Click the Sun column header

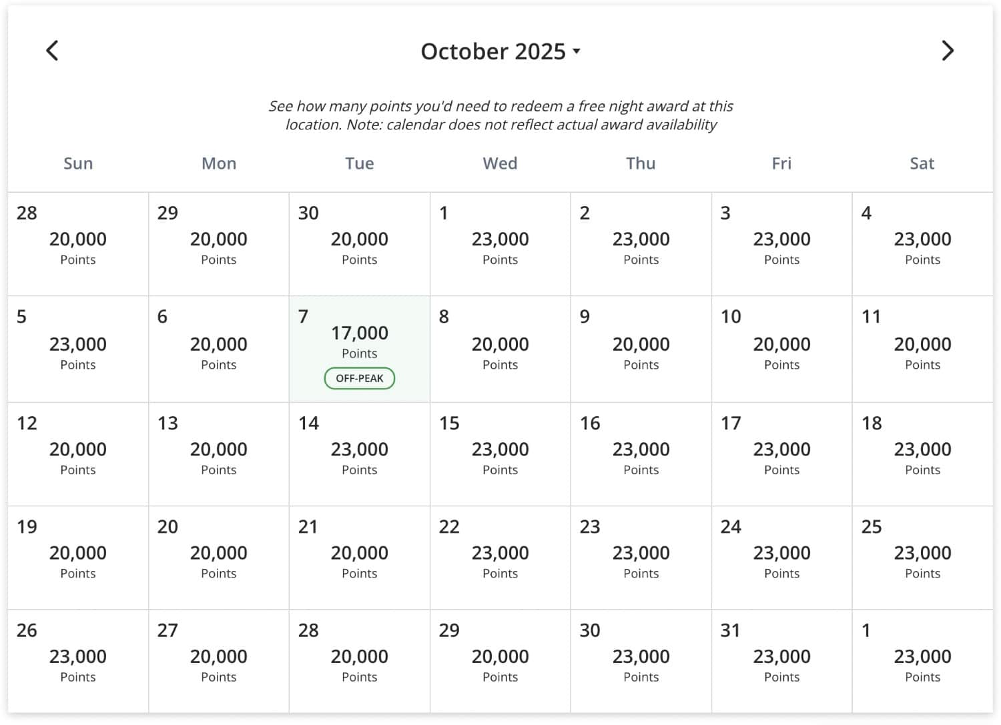coord(78,163)
